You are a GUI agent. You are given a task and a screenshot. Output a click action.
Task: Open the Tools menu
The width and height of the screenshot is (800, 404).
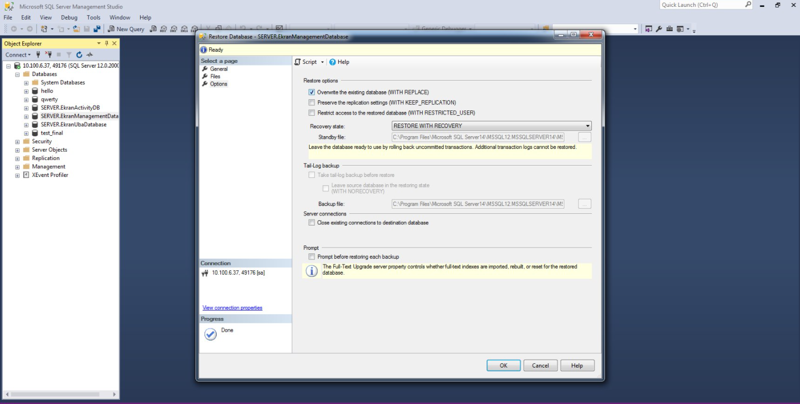(x=94, y=17)
